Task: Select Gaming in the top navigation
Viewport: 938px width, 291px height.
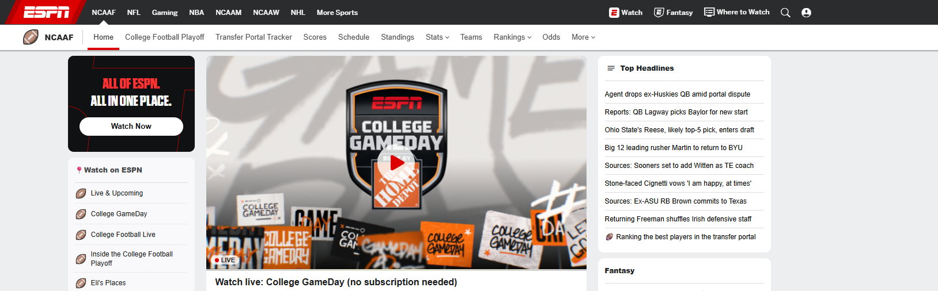Action: click(x=165, y=13)
